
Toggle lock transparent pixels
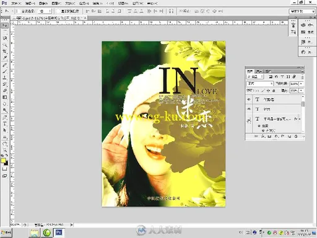(x=257, y=90)
